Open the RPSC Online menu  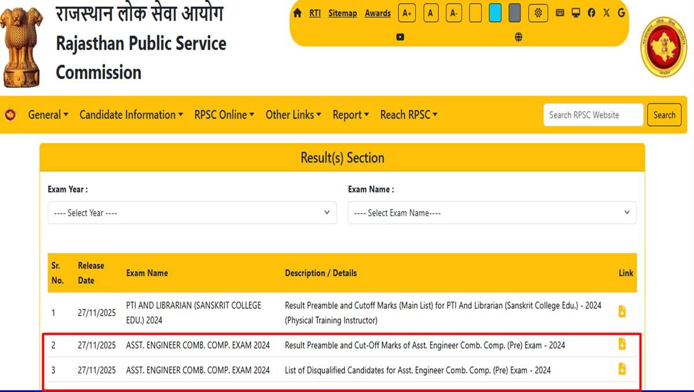pos(224,114)
